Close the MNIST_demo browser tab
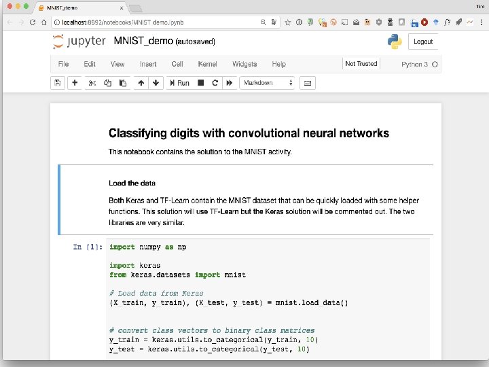489x367 pixels. (x=122, y=7)
